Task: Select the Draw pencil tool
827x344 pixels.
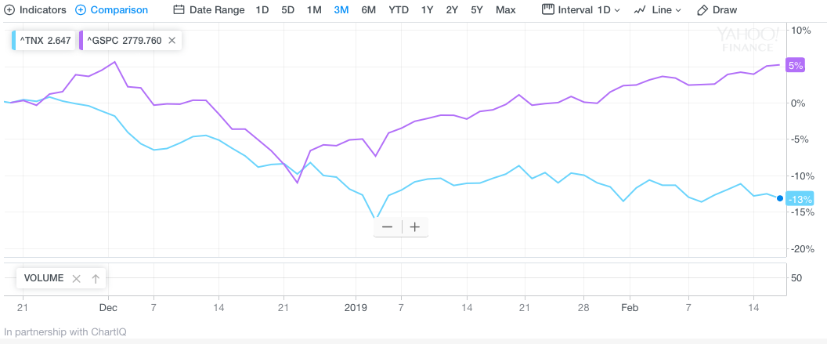Action: [702, 10]
